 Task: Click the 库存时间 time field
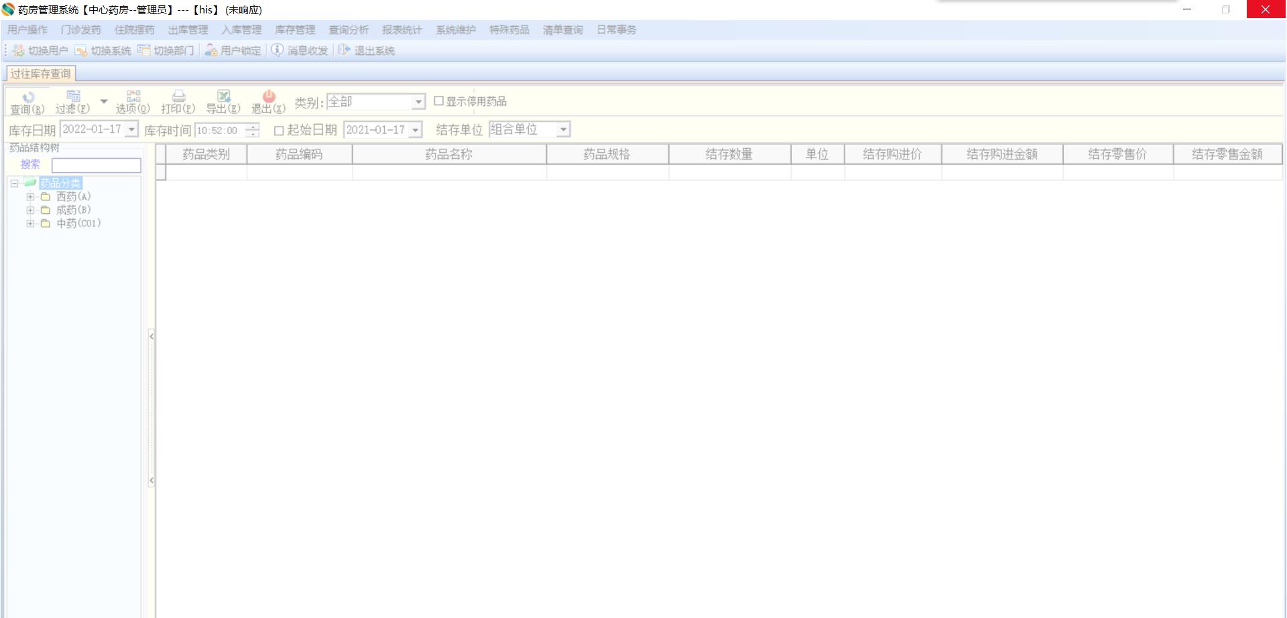[x=227, y=130]
